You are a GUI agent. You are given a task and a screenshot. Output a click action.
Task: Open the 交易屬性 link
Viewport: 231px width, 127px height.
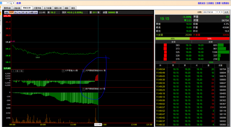click(210, 3)
